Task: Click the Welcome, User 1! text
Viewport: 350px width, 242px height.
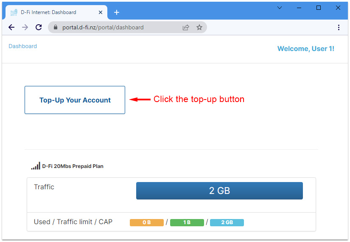Action: (305, 49)
